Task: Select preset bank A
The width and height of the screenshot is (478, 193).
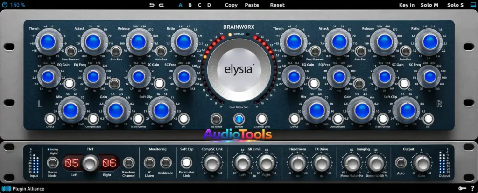Action: [181, 5]
